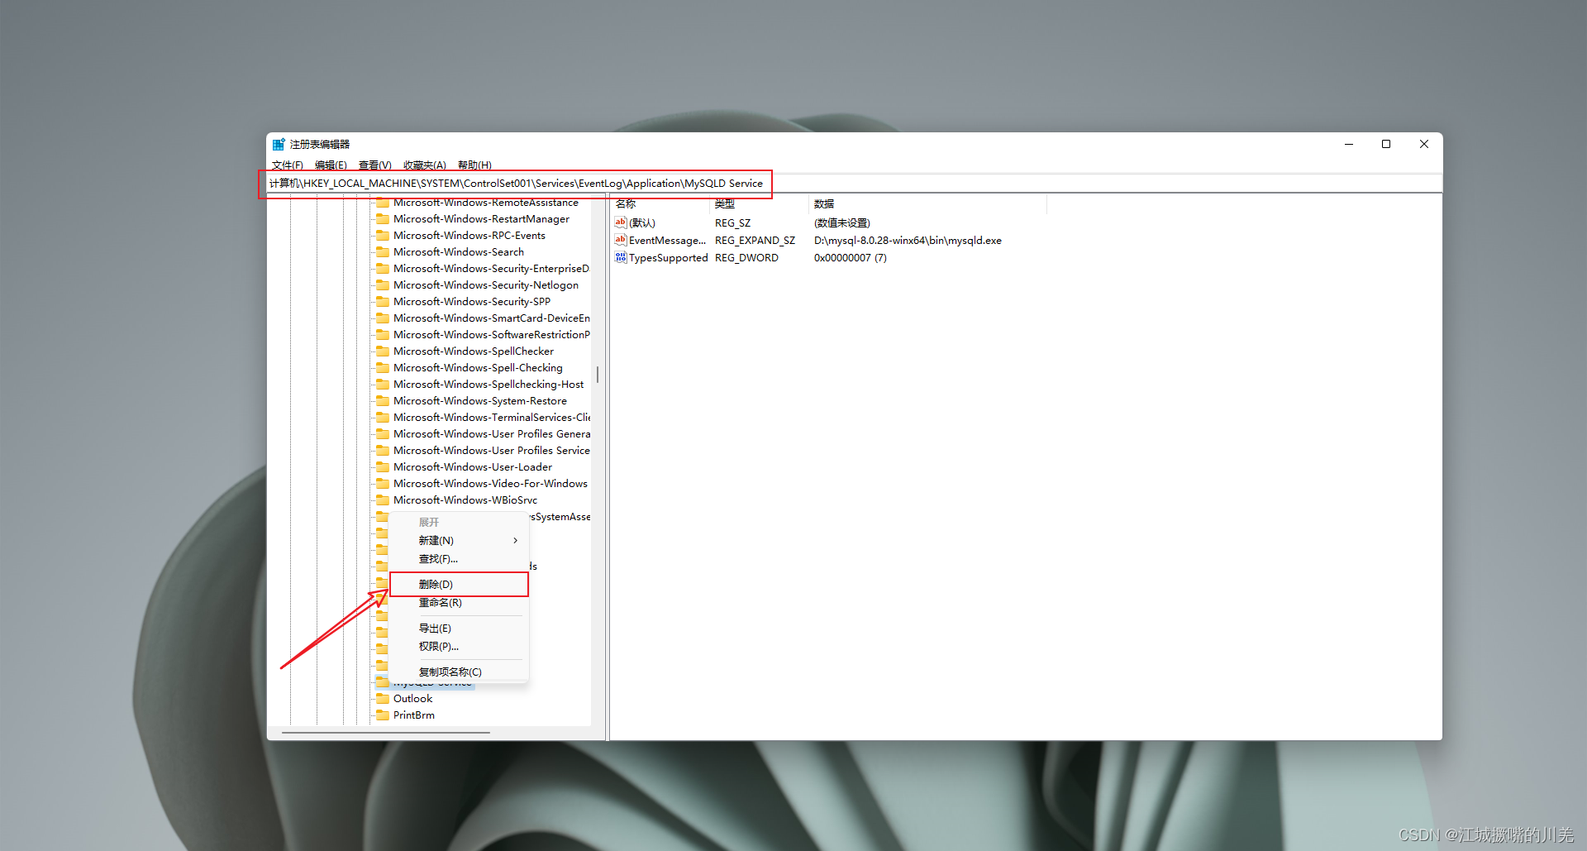Choose 导出(E) in the context menu

point(459,629)
